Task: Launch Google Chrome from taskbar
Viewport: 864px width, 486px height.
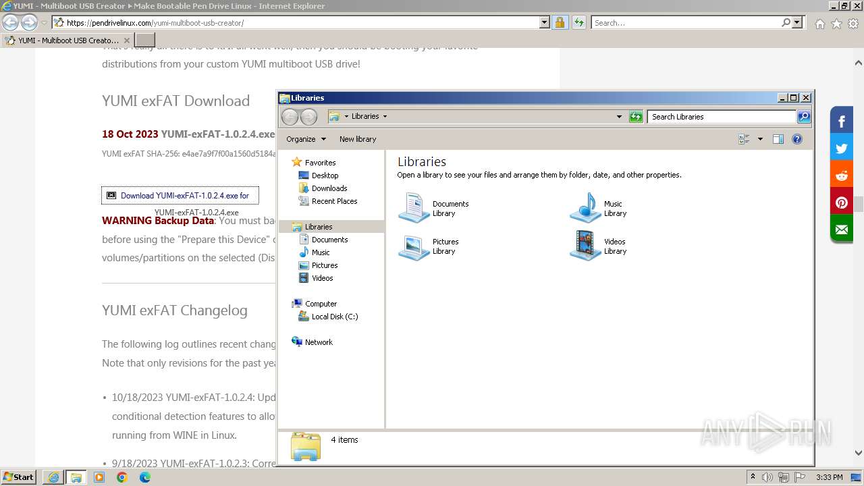Action: 122,477
